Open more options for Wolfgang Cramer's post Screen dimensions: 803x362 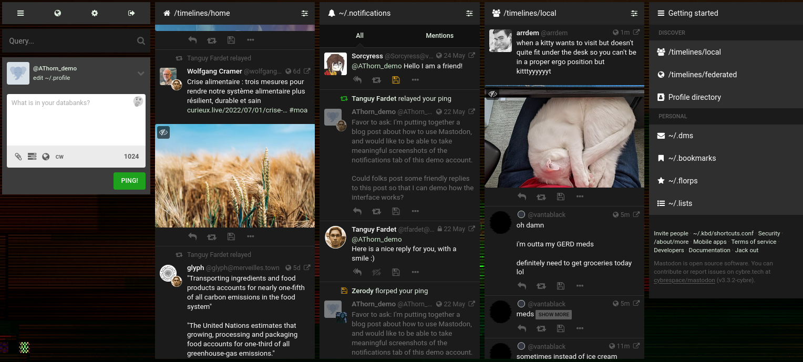pos(250,237)
